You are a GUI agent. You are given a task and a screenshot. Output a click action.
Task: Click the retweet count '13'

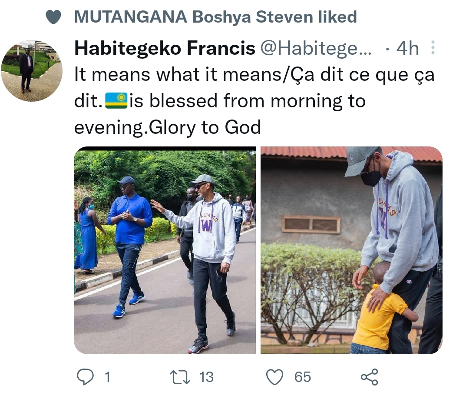206,377
